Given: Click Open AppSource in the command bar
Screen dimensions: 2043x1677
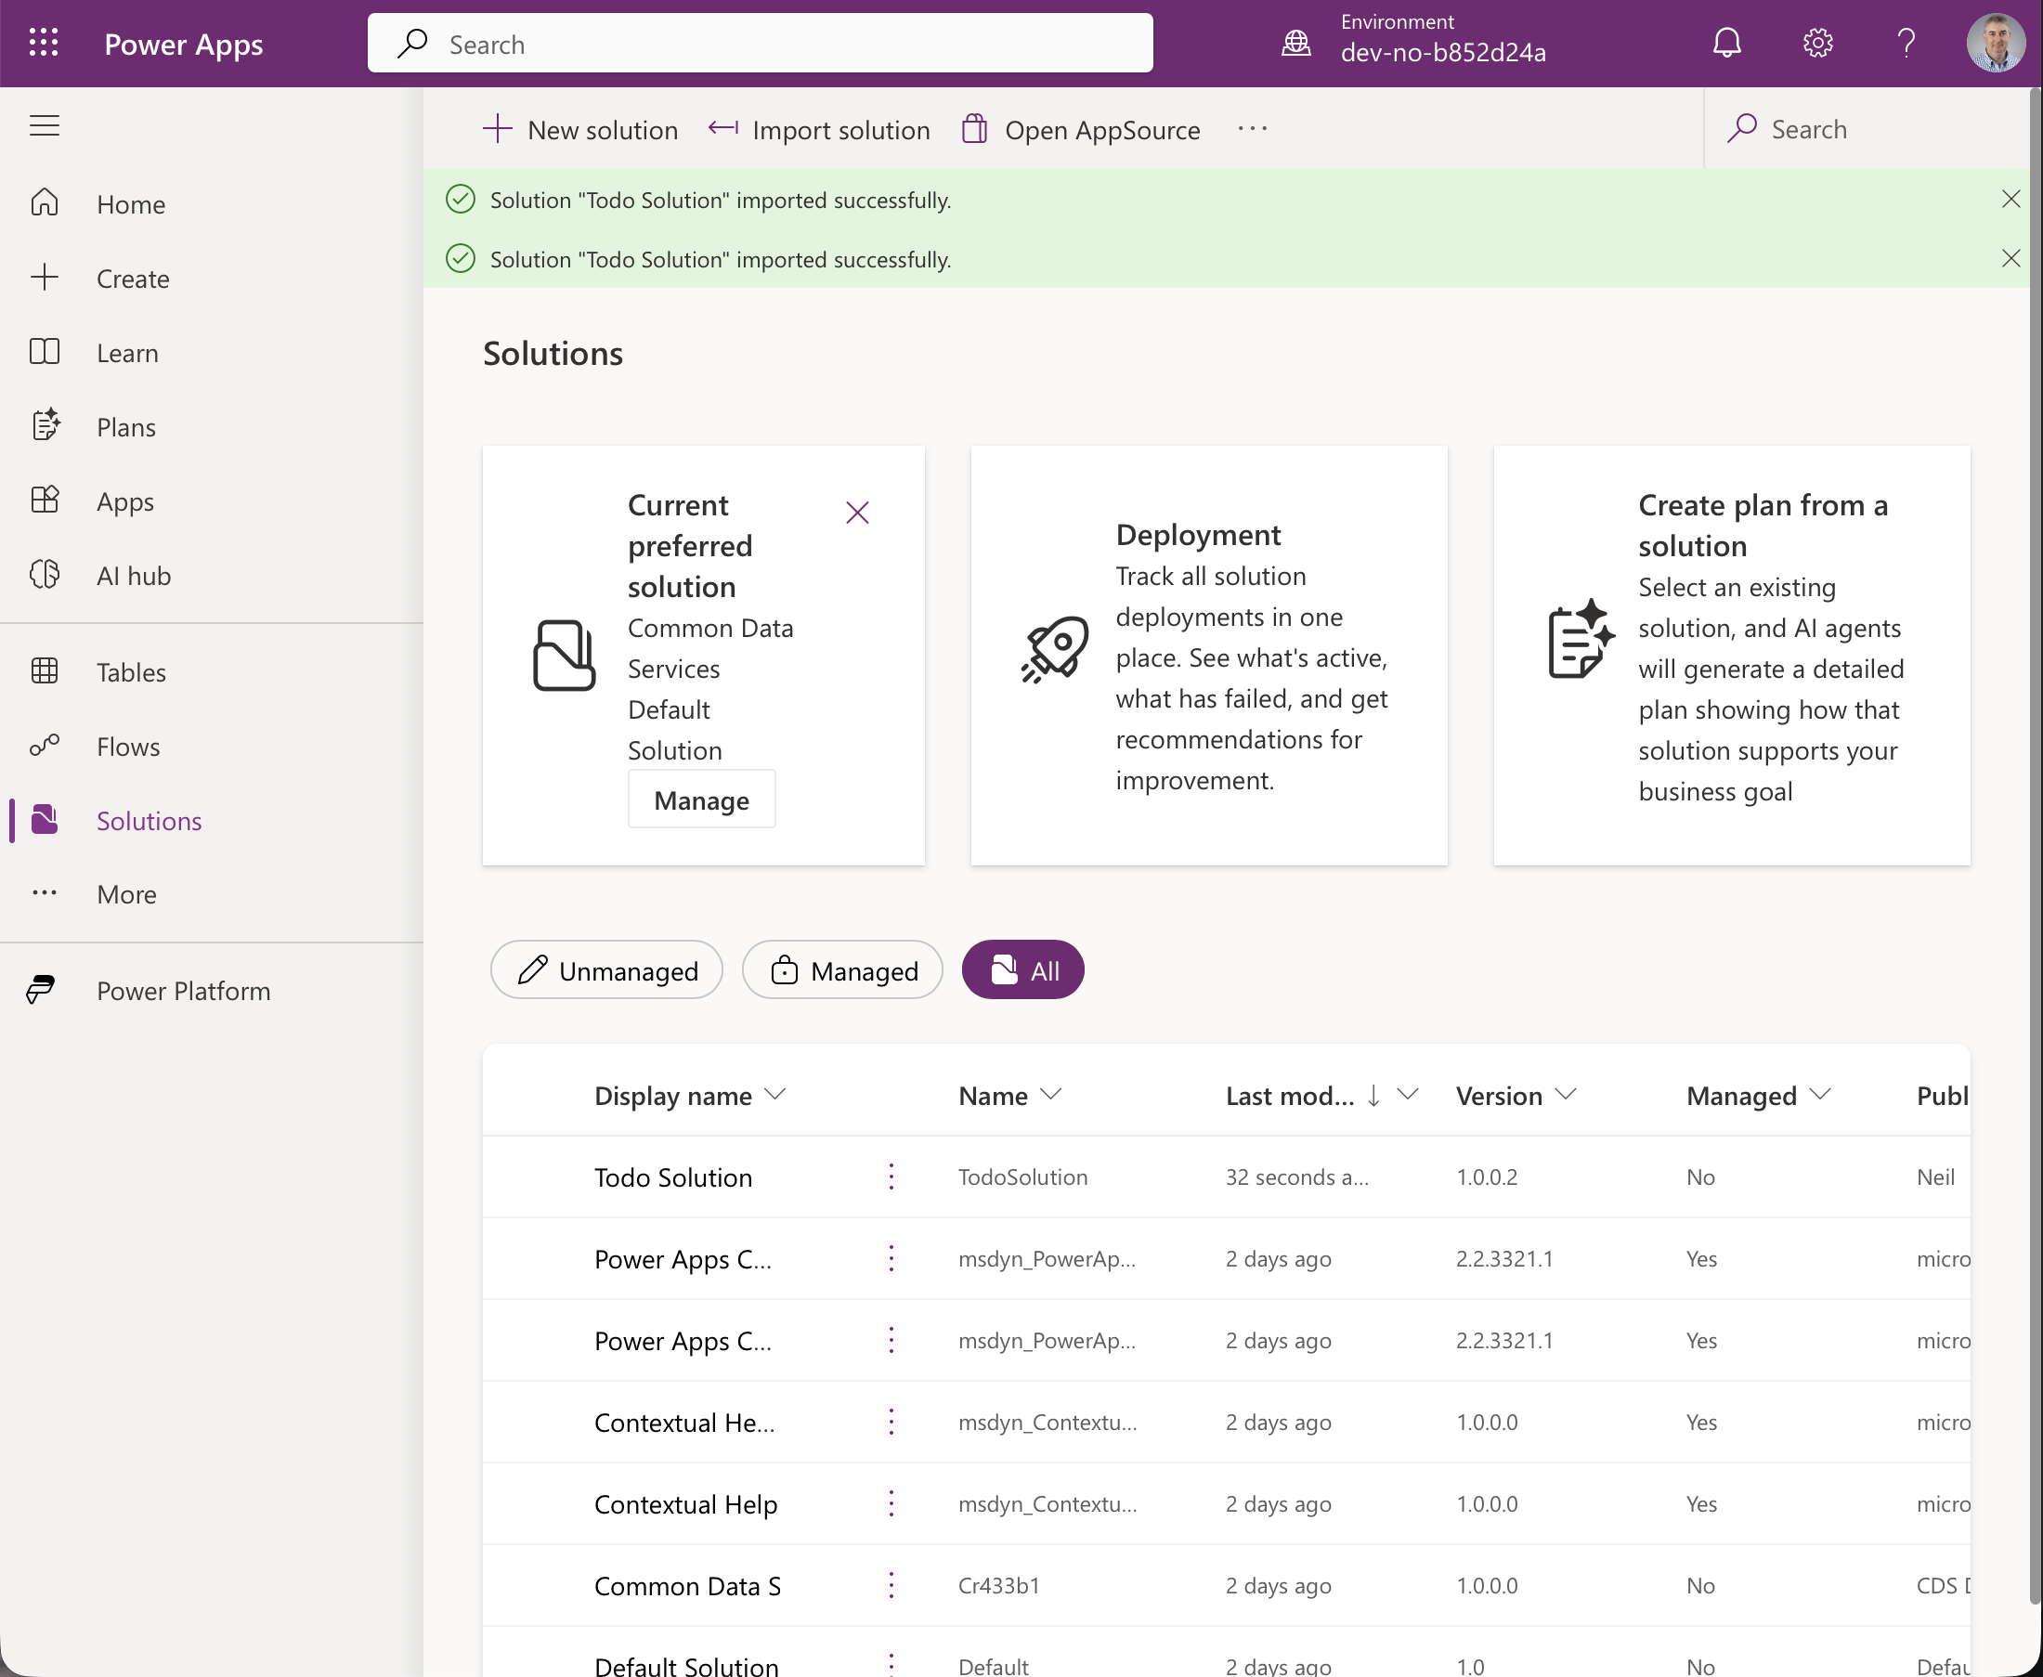Looking at the screenshot, I should click(1081, 129).
